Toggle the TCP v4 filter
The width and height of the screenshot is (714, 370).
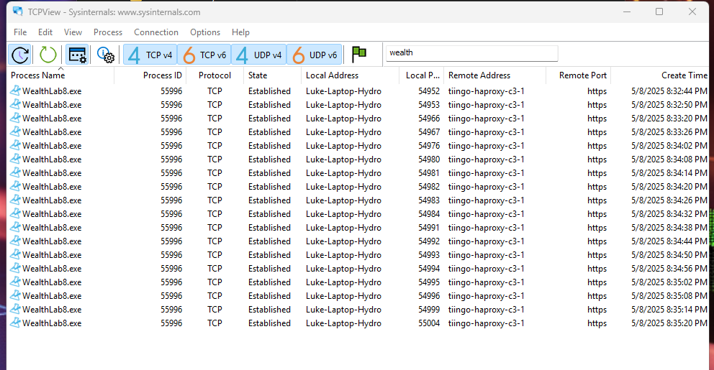tap(150, 55)
